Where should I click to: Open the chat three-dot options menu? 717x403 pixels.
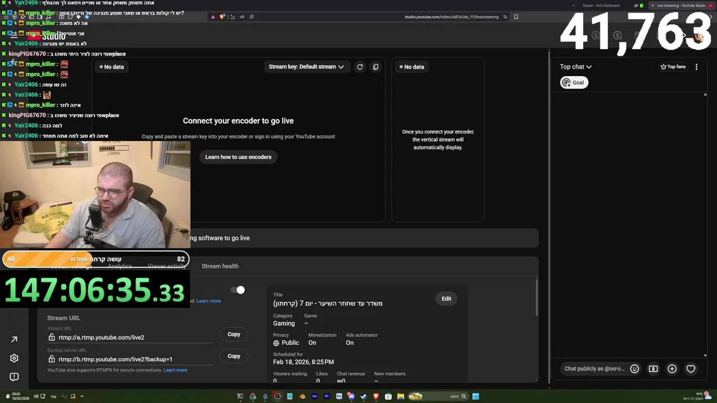pos(696,67)
